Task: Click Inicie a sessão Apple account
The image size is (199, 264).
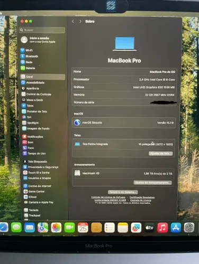Action: [38, 40]
